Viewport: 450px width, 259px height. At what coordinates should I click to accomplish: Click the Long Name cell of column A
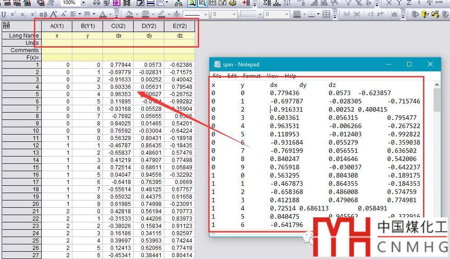click(57, 36)
